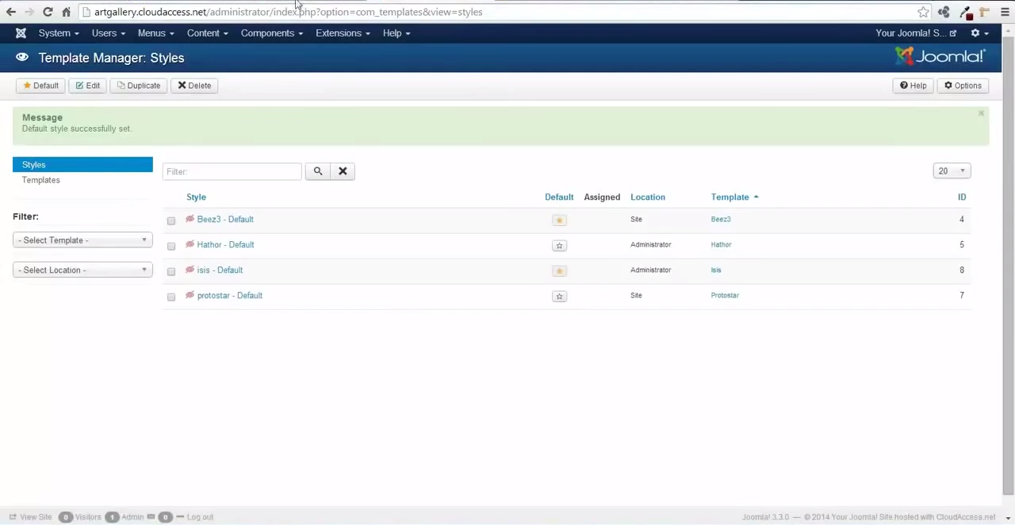The width and height of the screenshot is (1015, 525).
Task: Click the Duplicate toolbar button
Action: tap(139, 86)
